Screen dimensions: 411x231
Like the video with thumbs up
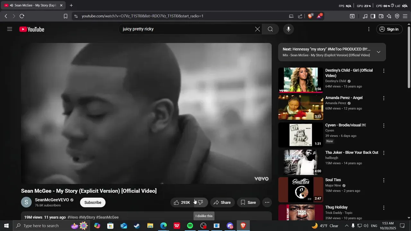(x=182, y=202)
